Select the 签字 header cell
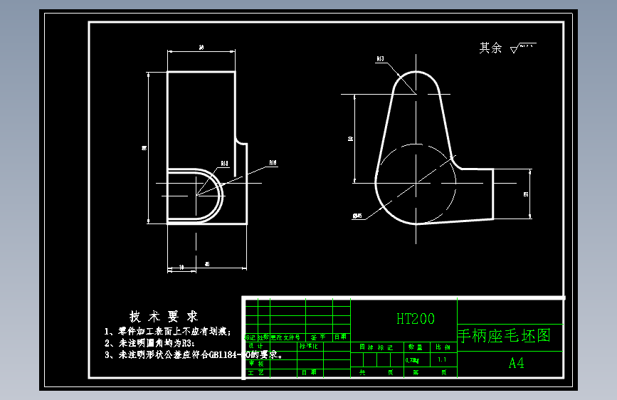This screenshot has width=617, height=400. click(318, 337)
